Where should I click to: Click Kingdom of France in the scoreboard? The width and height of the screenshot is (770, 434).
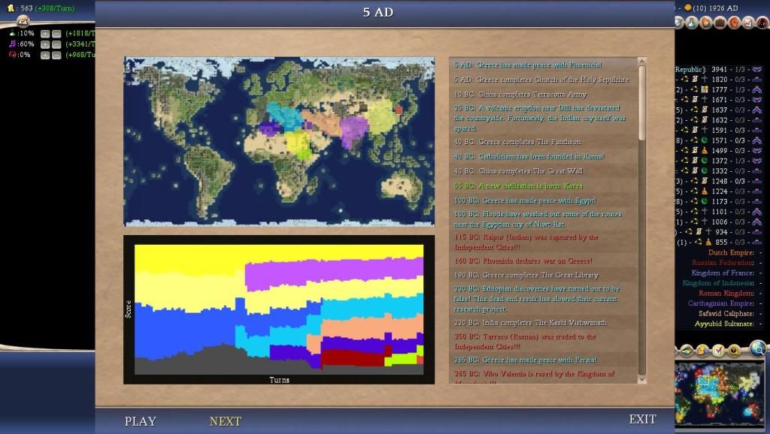tap(723, 273)
